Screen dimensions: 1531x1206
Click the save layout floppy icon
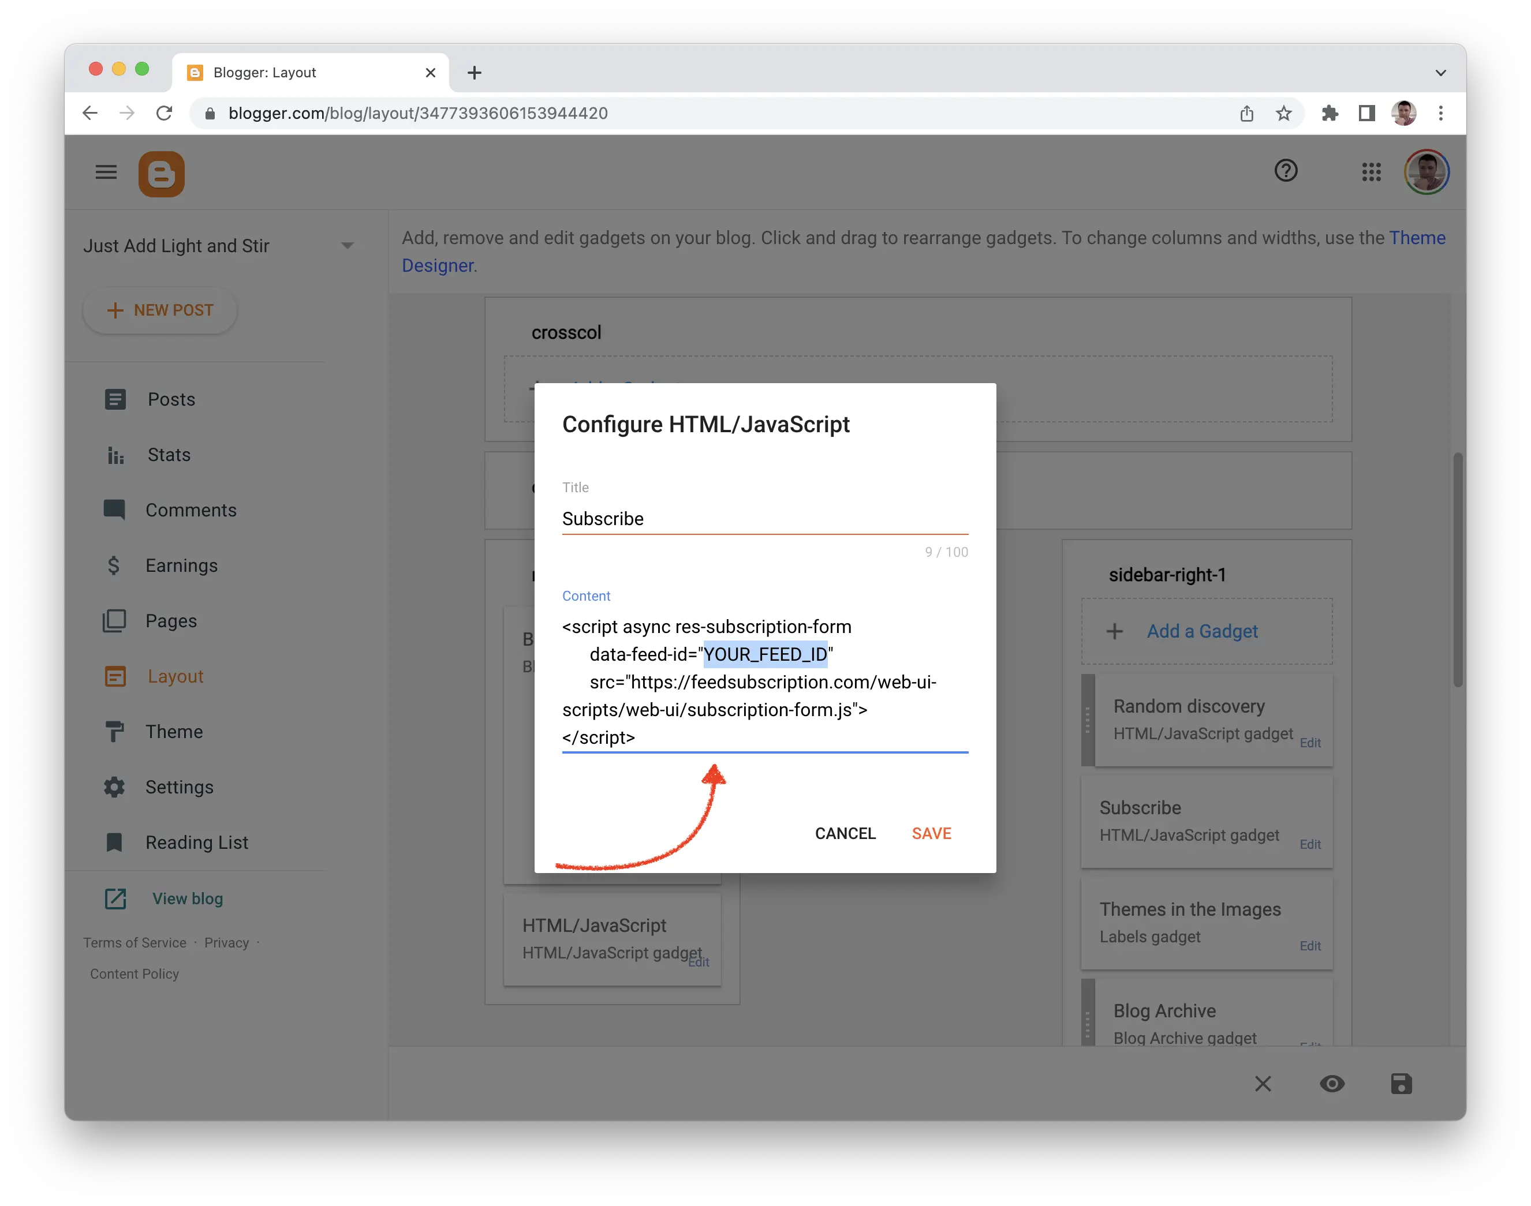pyautogui.click(x=1401, y=1083)
